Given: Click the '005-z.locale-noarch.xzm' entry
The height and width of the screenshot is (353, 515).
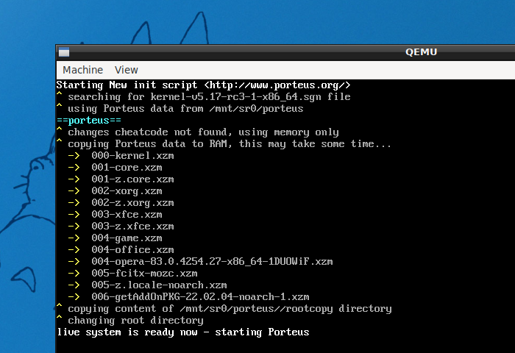Looking at the screenshot, I should tap(160, 285).
